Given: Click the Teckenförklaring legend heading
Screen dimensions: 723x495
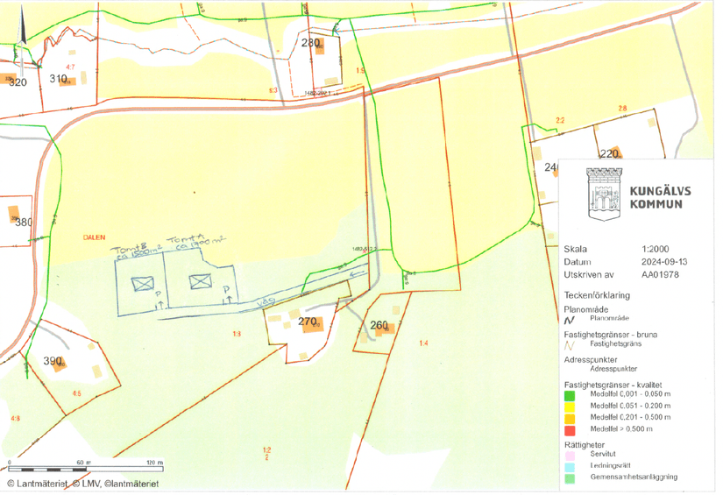Looking at the screenshot, I should (x=599, y=295).
